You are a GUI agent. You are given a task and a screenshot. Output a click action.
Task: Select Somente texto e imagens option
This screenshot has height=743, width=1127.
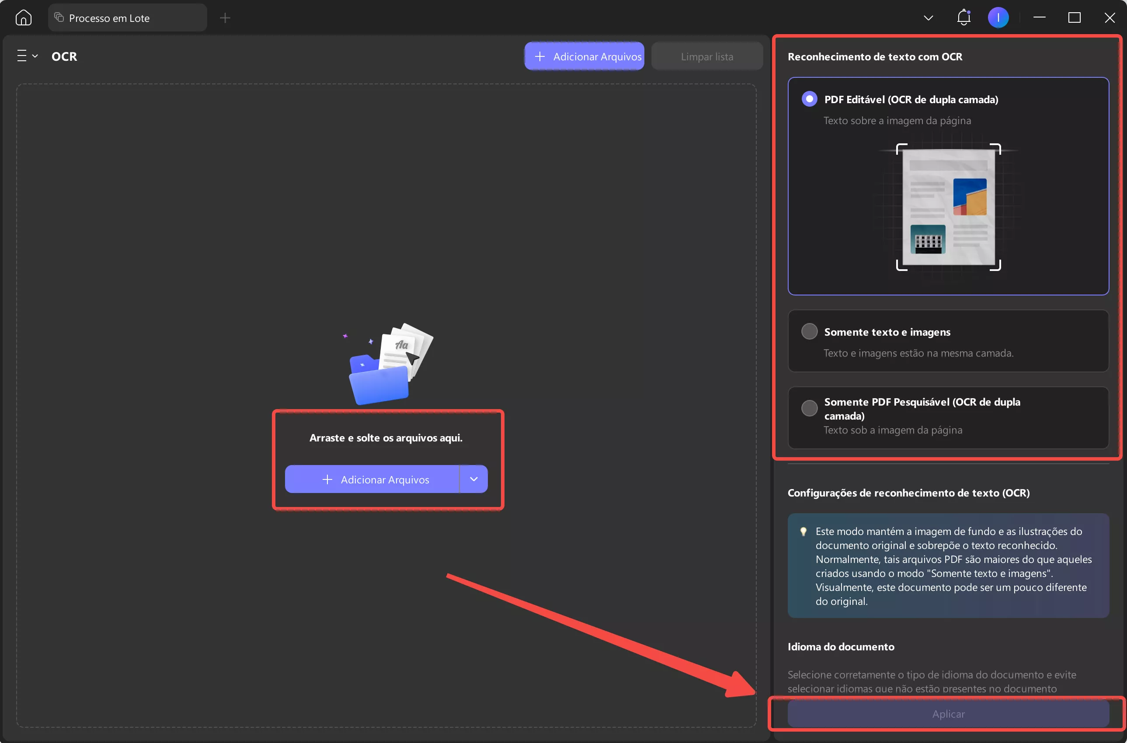809,331
